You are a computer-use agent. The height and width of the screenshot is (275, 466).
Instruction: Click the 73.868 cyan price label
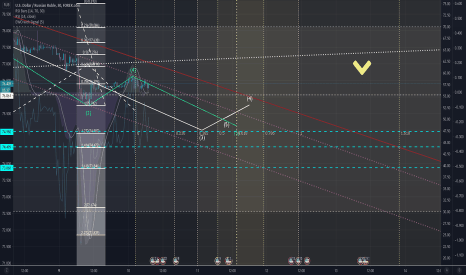[x=6, y=168]
